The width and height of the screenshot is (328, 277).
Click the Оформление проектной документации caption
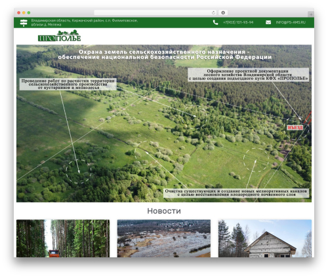[248, 75]
